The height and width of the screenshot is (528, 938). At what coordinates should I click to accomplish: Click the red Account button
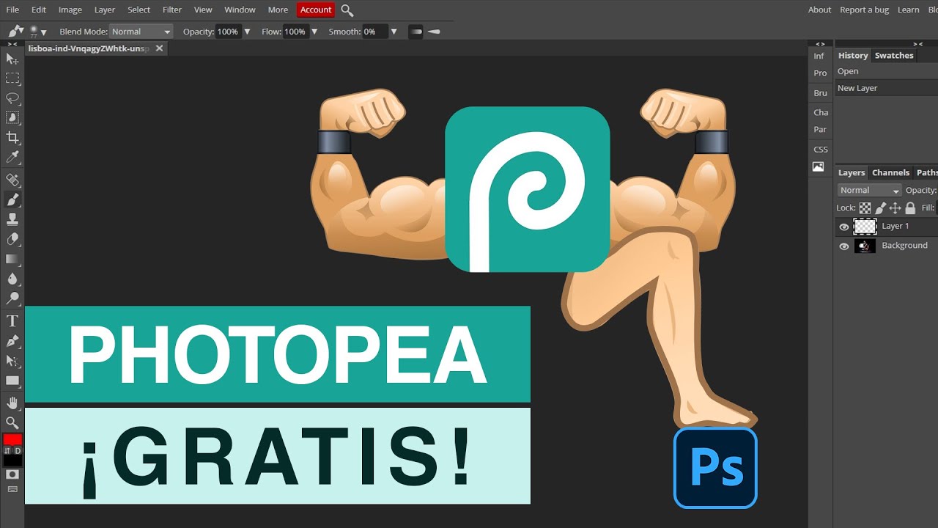click(x=316, y=10)
